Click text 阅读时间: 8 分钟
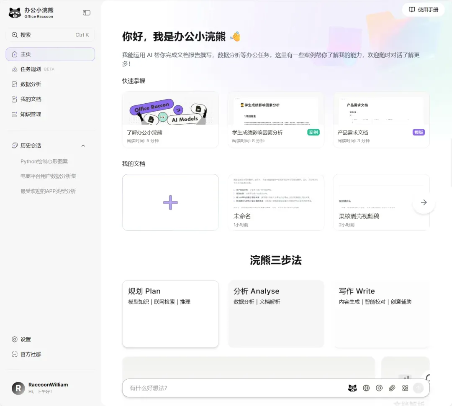Image resolution: width=452 pixels, height=406 pixels. pyautogui.click(x=248, y=140)
